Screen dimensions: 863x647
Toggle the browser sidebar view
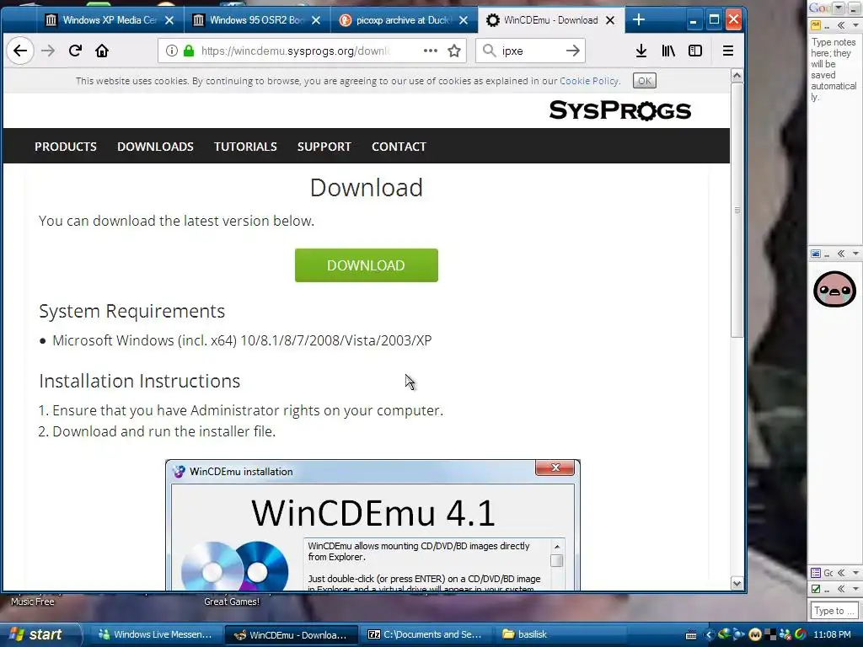[x=695, y=51]
